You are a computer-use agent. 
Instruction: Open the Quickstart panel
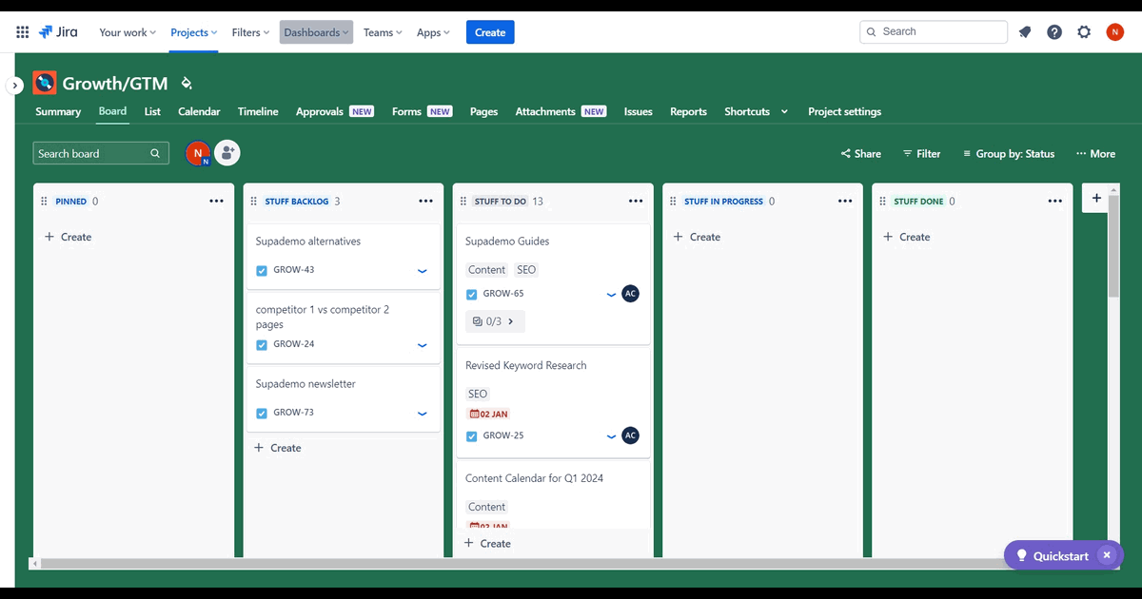pos(1052,555)
